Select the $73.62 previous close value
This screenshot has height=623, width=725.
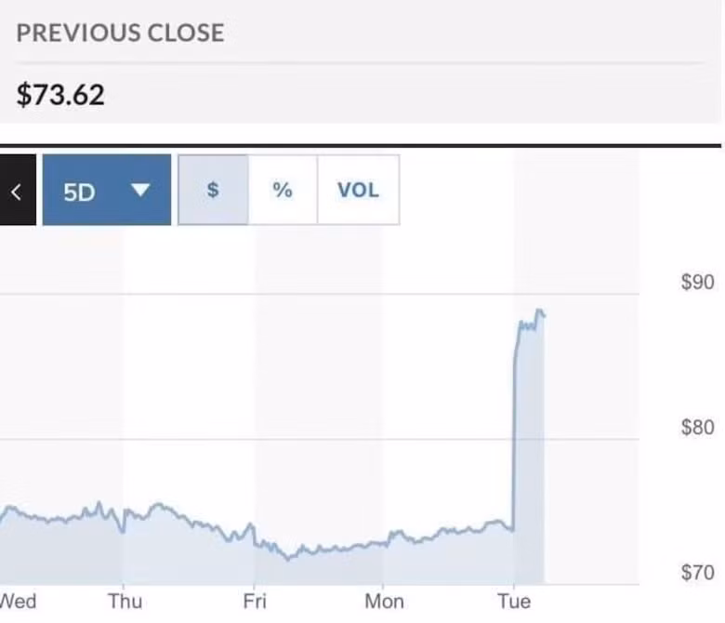coord(60,95)
